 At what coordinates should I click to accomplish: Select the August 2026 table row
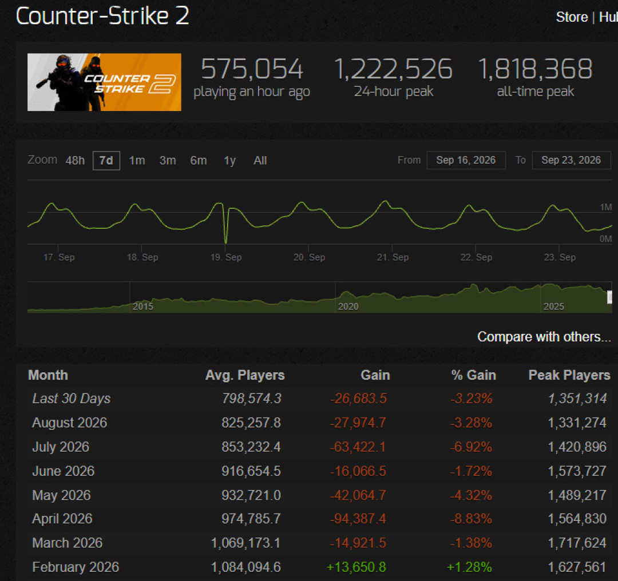(319, 423)
